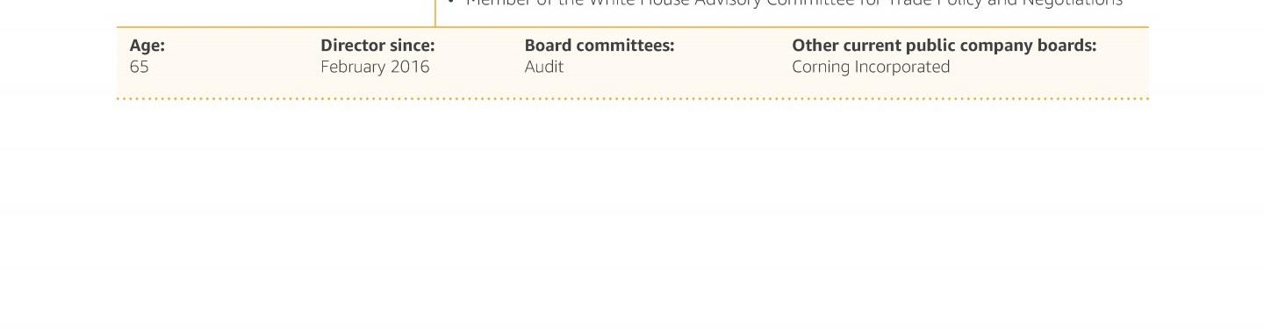Click the vertical orange divider at the top
Screen dimensions: 1264x329
(435, 13)
